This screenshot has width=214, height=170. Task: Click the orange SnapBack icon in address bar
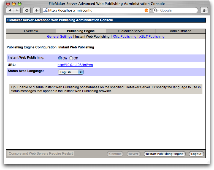(x=146, y=10)
